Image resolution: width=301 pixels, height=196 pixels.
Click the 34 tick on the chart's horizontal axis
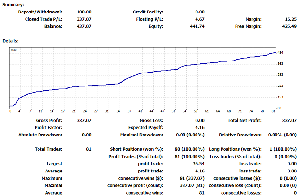point(117,111)
